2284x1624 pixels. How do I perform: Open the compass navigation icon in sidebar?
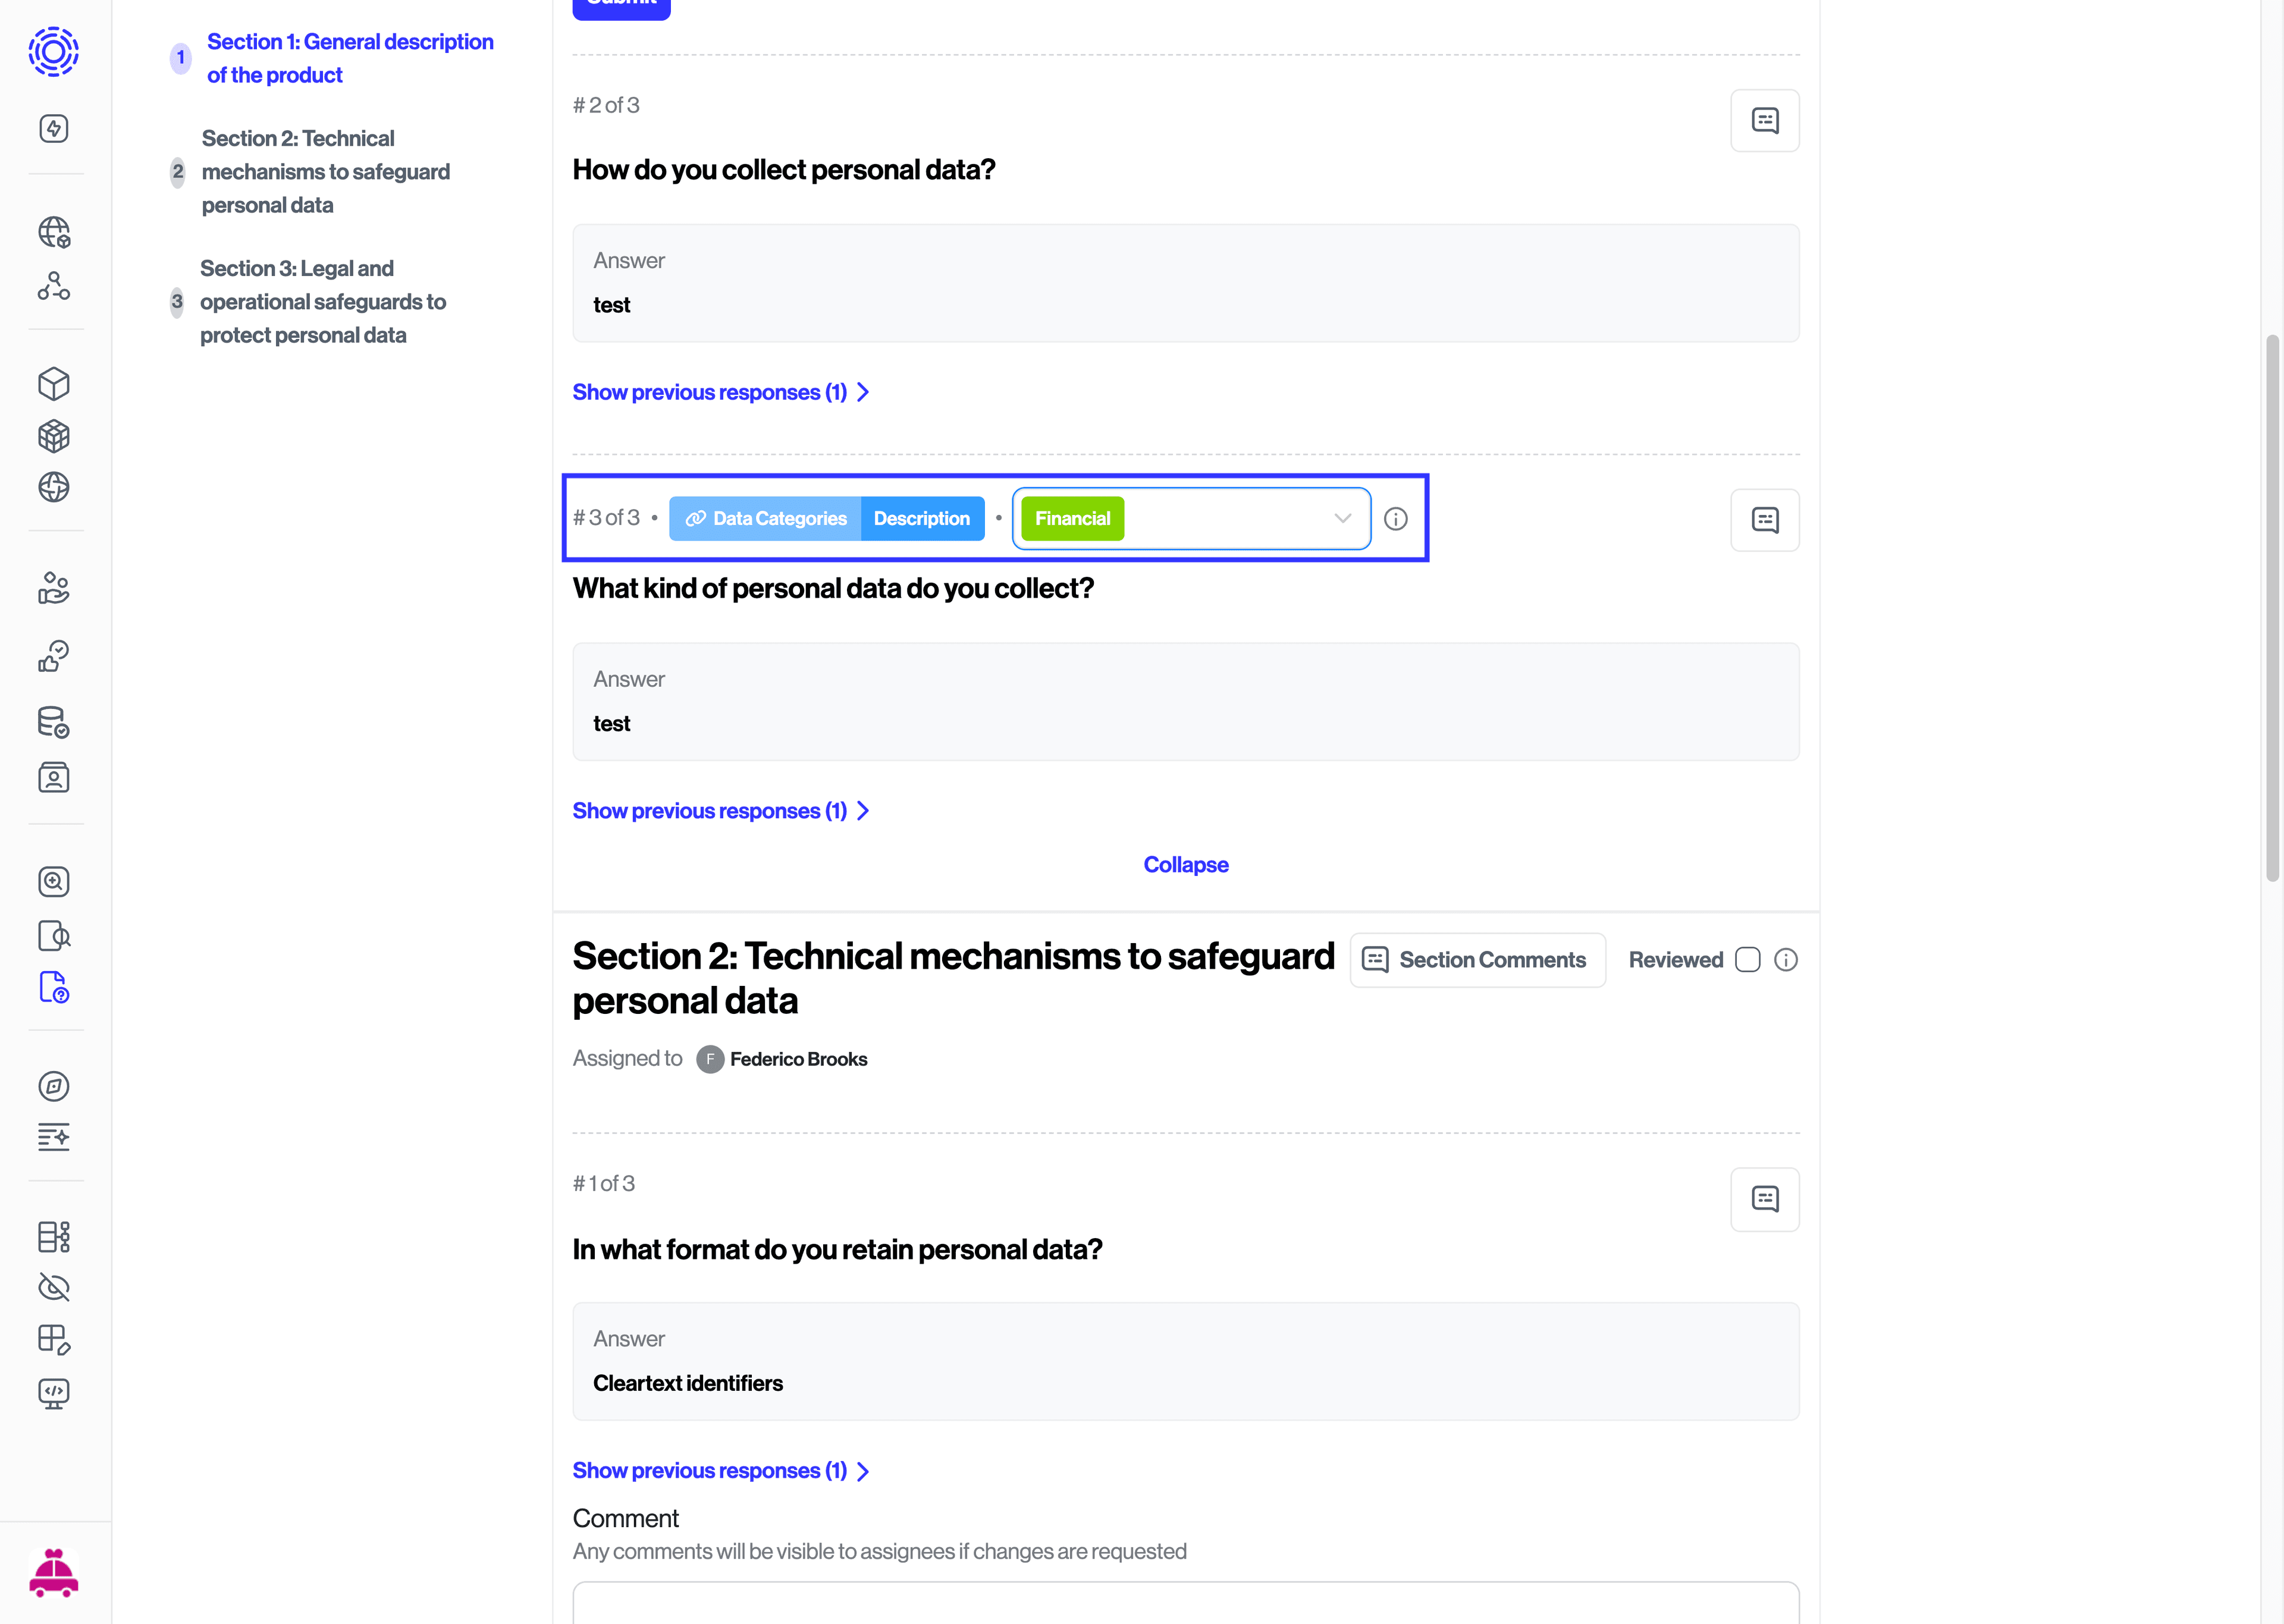coord(54,1086)
